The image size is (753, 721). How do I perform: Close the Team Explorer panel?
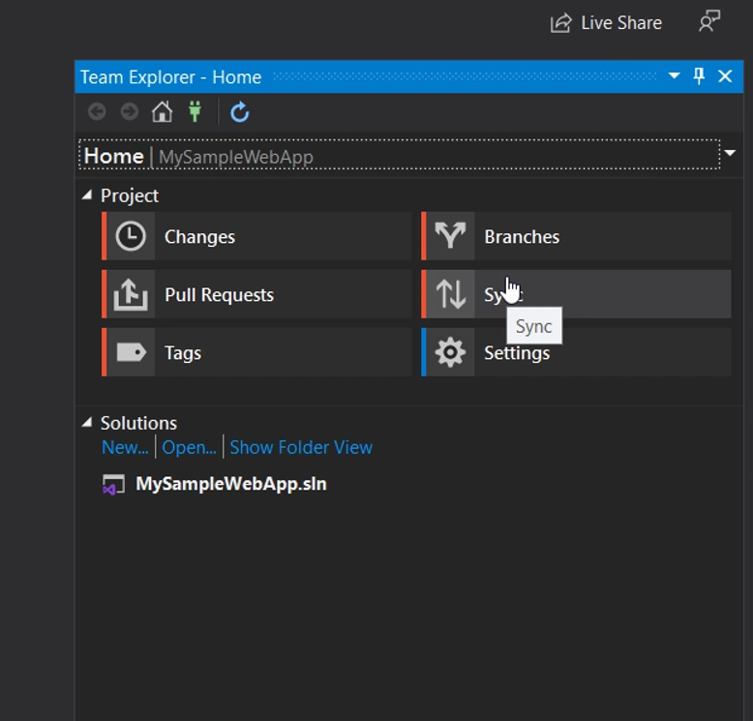[x=725, y=75]
